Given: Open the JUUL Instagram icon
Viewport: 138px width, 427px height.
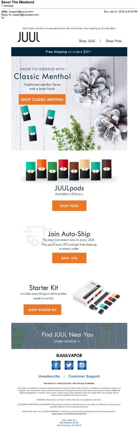Looking at the screenshot, I should 82,365.
